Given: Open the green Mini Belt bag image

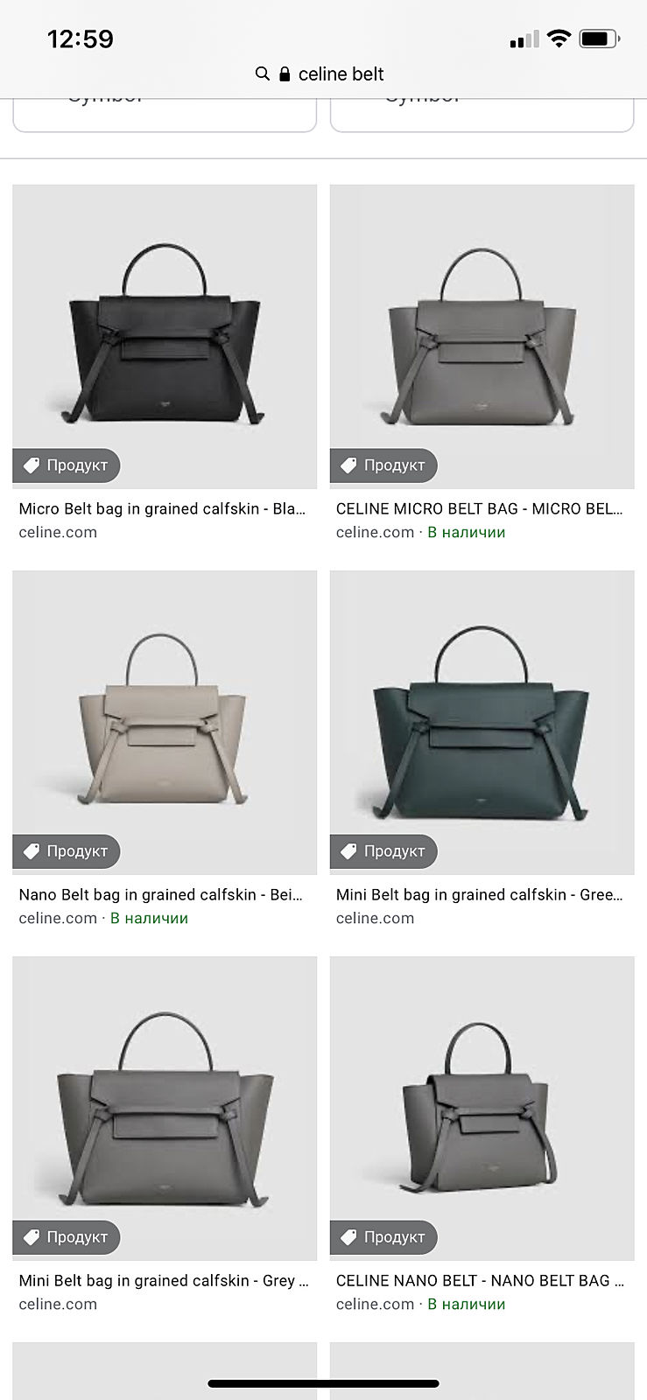Looking at the screenshot, I should 482,723.
